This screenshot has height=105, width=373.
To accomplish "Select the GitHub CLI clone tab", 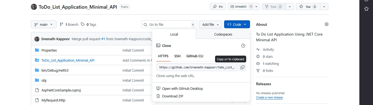I will click(x=195, y=56).
